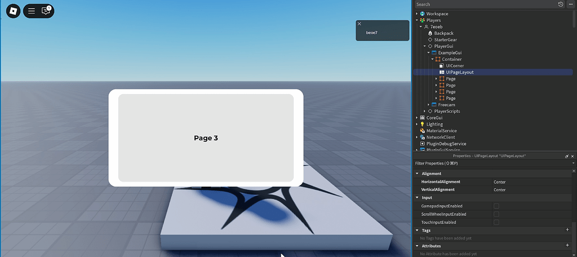Select the Players service icon
This screenshot has height=257, width=577.
(x=423, y=20)
